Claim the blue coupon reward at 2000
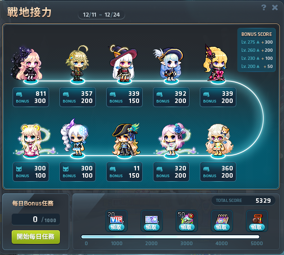The image size is (284, 255). tap(151, 227)
